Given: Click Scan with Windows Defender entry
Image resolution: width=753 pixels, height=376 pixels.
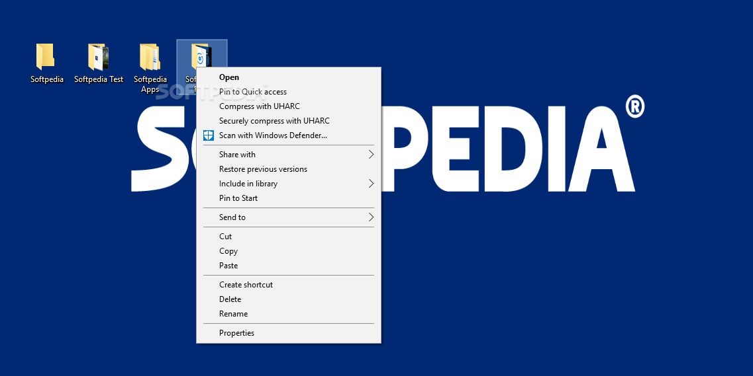Looking at the screenshot, I should point(289,135).
